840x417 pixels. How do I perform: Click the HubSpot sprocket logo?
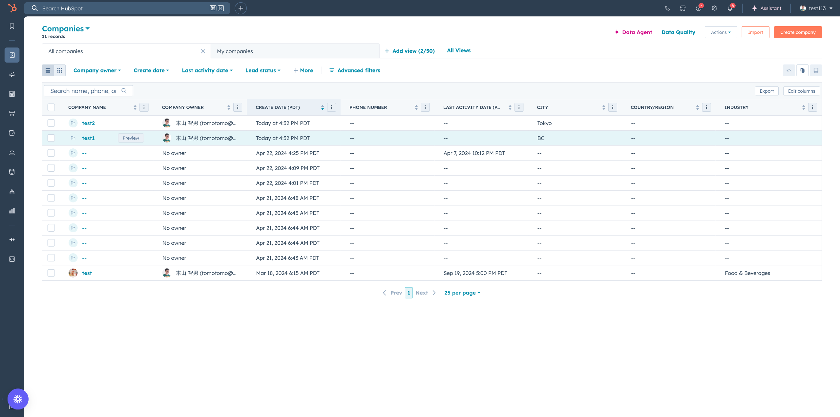pyautogui.click(x=12, y=8)
